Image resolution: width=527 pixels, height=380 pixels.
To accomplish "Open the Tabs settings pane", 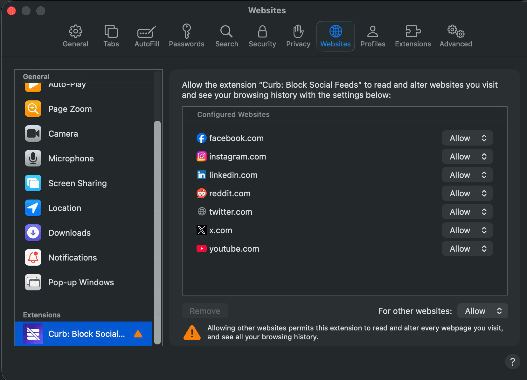I will click(111, 36).
